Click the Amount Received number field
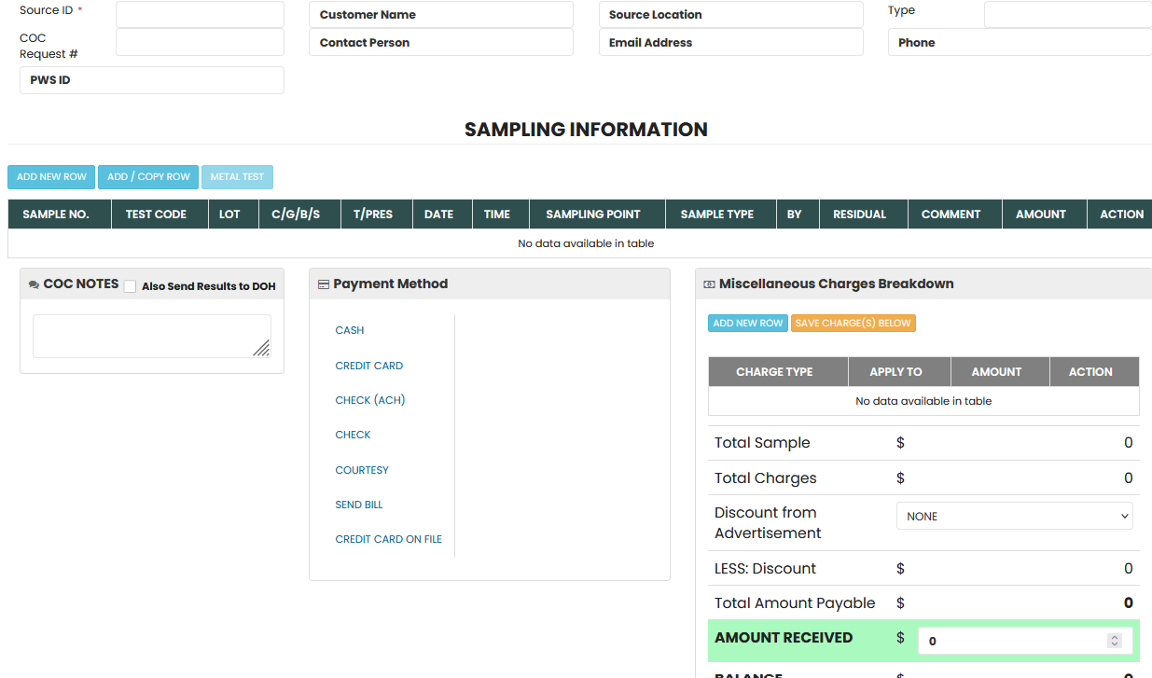Viewport: 1152px width, 678px height. click(x=1025, y=641)
